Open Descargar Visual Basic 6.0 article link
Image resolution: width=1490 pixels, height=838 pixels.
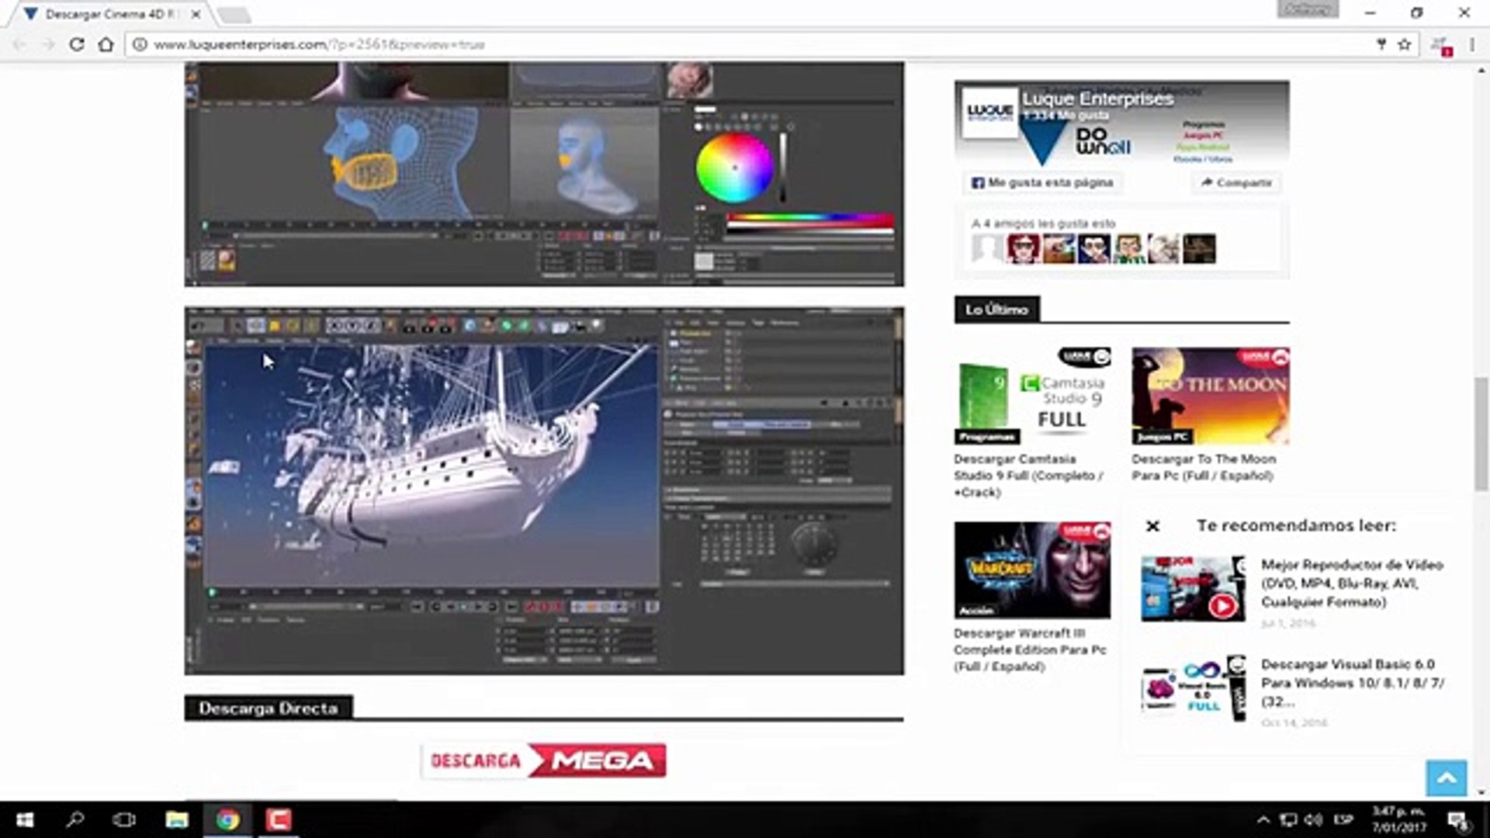coord(1353,683)
